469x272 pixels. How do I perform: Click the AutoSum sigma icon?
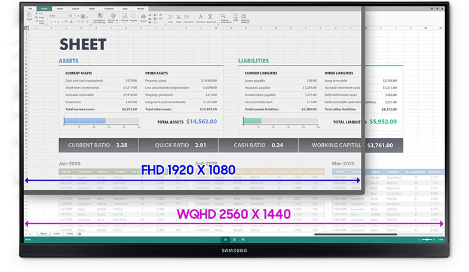(x=211, y=17)
